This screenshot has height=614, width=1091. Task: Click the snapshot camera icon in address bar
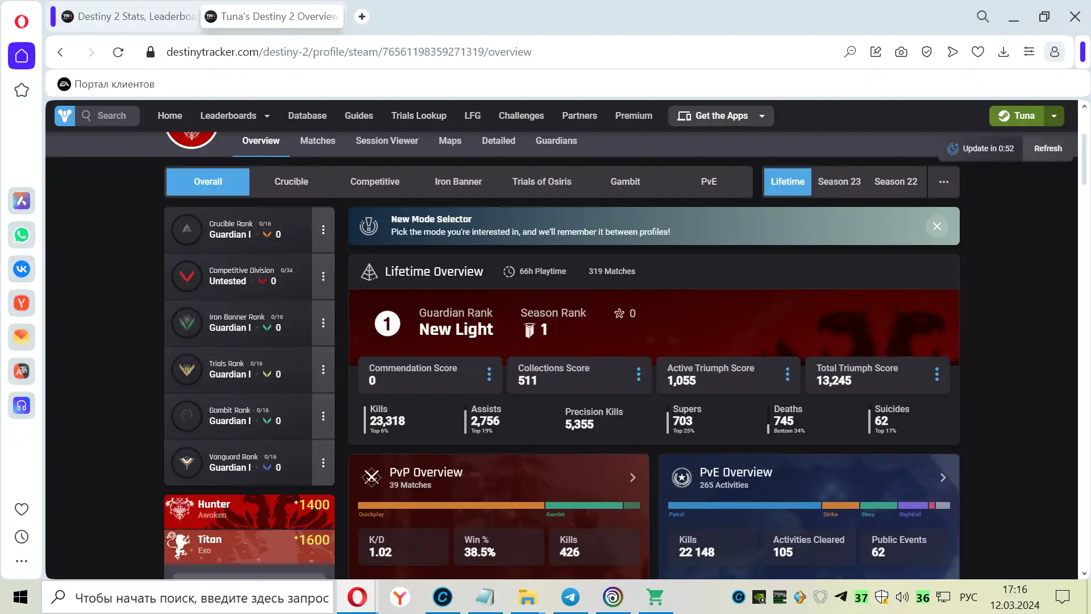coord(901,52)
